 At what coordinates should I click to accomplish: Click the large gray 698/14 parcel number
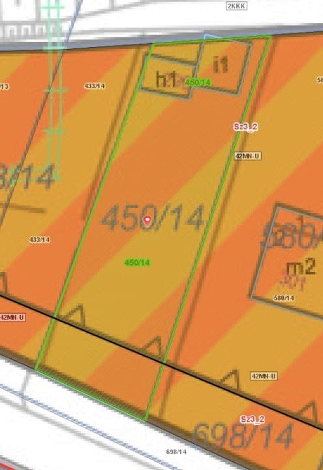[243, 437]
